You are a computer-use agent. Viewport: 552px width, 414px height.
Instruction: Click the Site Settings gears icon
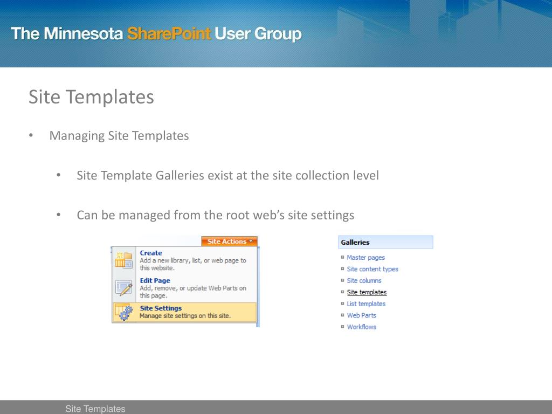[123, 312]
